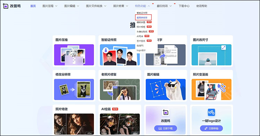Screen dimensions: 260x136
Task: Select 头像加贴纸 in the dropdown list
Action: click(142, 31)
